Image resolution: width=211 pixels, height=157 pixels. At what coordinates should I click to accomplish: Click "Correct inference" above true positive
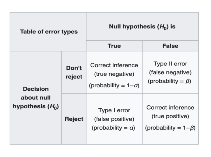(x=170, y=108)
